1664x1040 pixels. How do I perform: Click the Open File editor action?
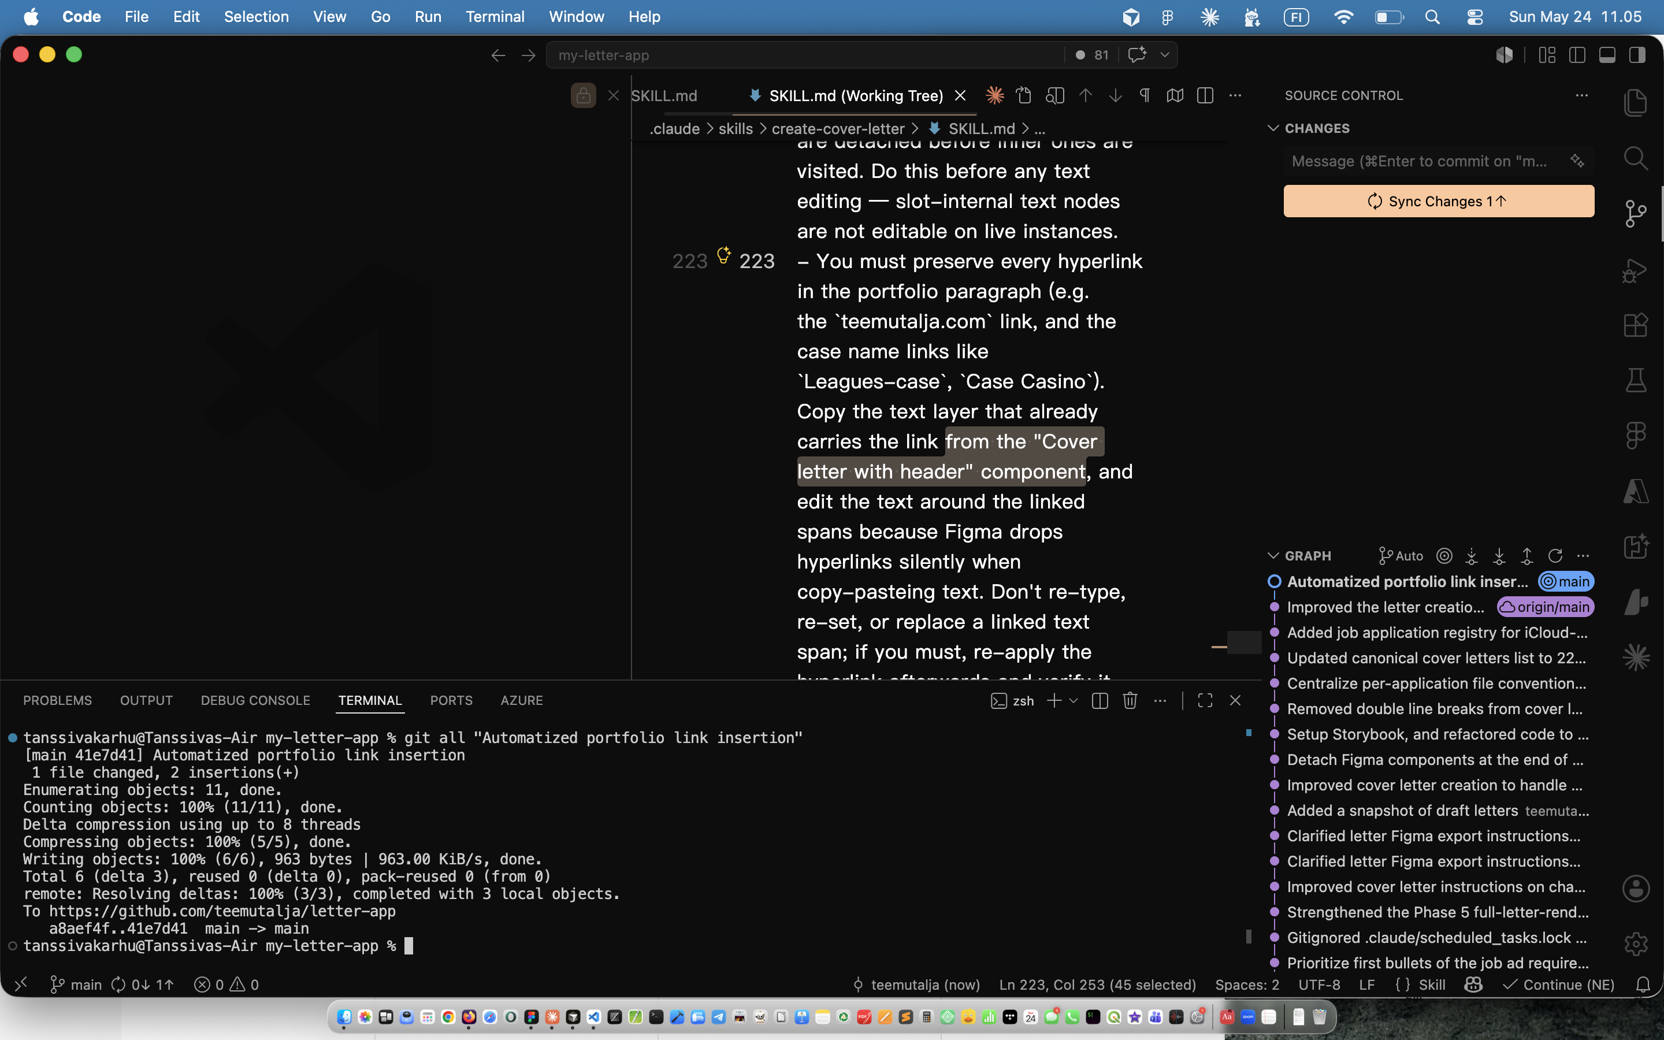(1024, 95)
